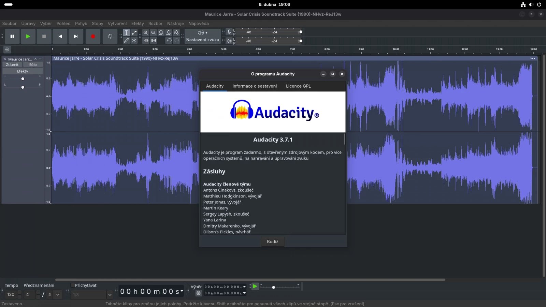Open the Nastavení zvuku audio setup dropdown
The width and height of the screenshot is (546, 307).
pos(203,36)
